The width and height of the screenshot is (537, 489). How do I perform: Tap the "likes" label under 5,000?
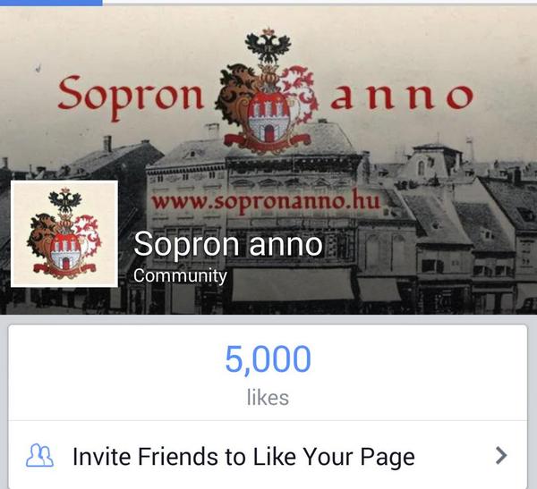click(x=268, y=398)
